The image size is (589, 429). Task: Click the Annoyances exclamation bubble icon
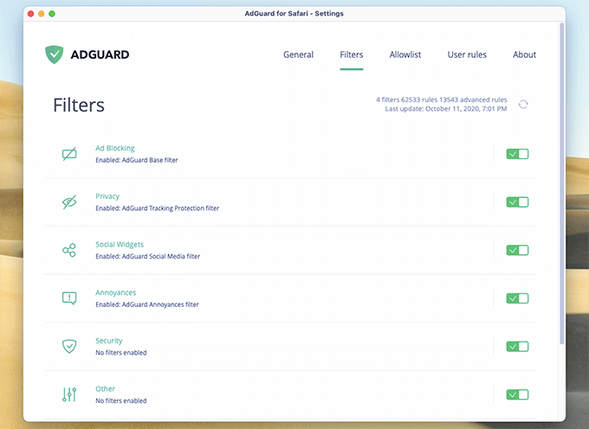click(69, 298)
